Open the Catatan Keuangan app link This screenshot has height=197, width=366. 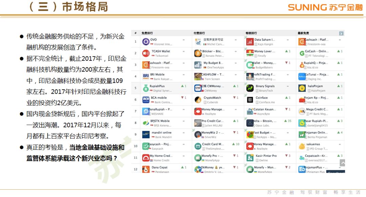[x=265, y=109]
